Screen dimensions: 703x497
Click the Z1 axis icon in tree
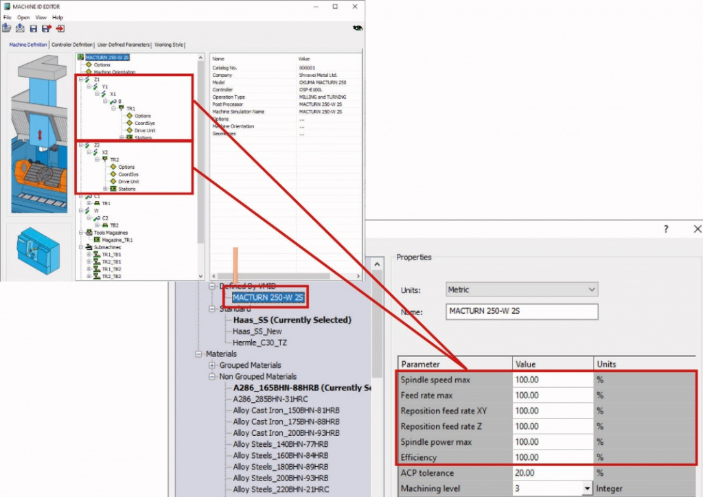pyautogui.click(x=87, y=80)
